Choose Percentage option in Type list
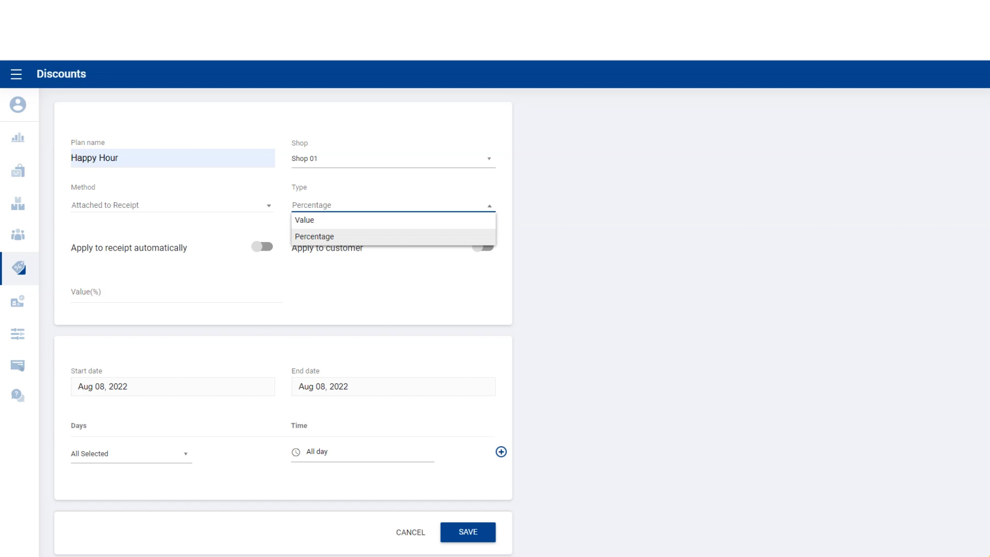This screenshot has height=557, width=990. point(393,237)
